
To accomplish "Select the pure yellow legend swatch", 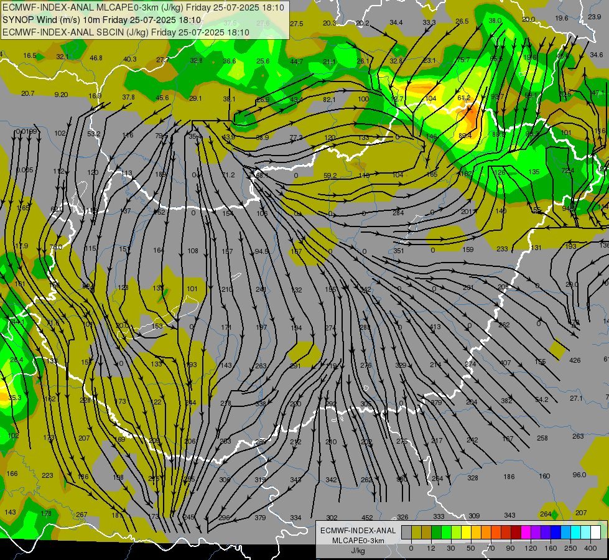I will 467,532.
